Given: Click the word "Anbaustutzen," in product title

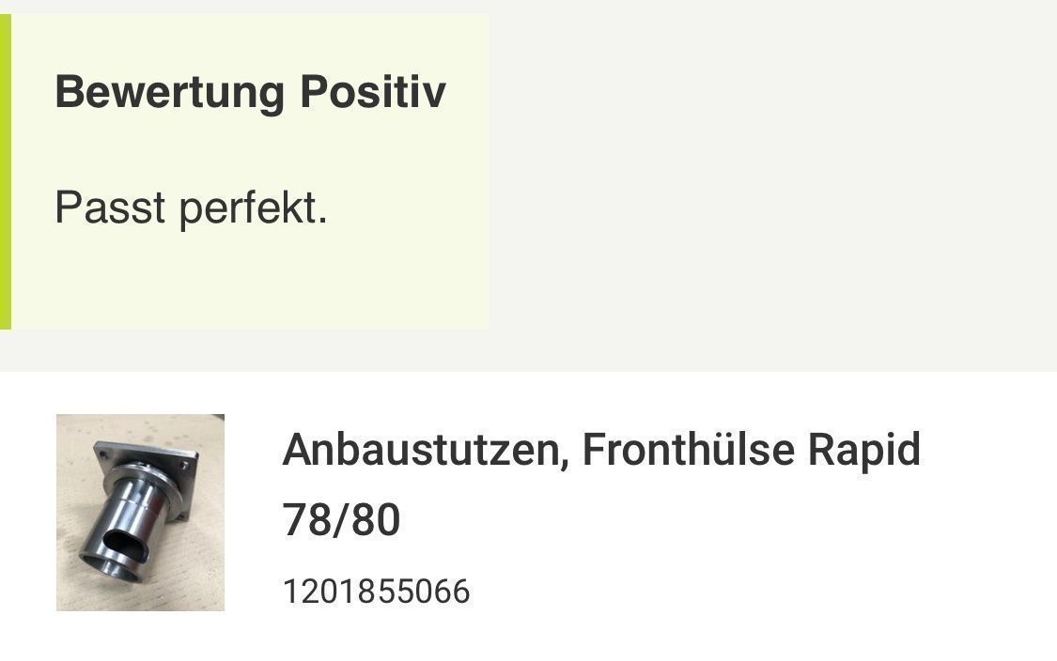Looking at the screenshot, I should (426, 451).
